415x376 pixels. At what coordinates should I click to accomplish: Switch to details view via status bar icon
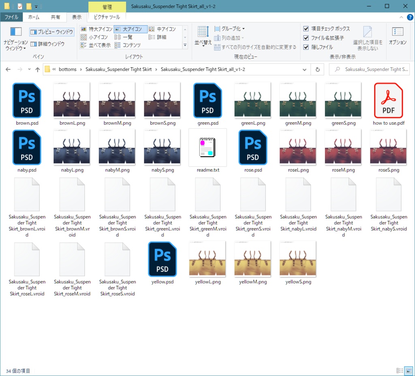click(x=400, y=371)
